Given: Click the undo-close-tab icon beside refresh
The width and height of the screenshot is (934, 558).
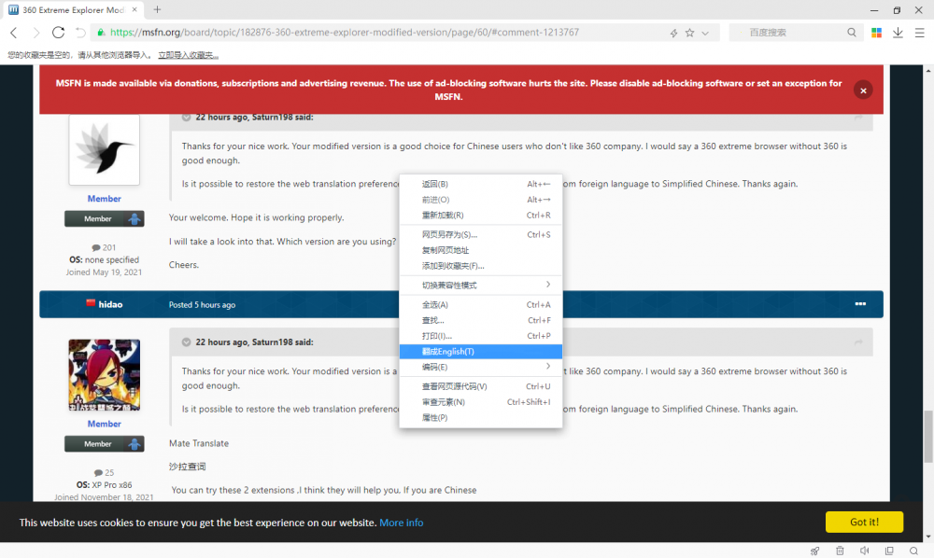Looking at the screenshot, I should (x=81, y=33).
